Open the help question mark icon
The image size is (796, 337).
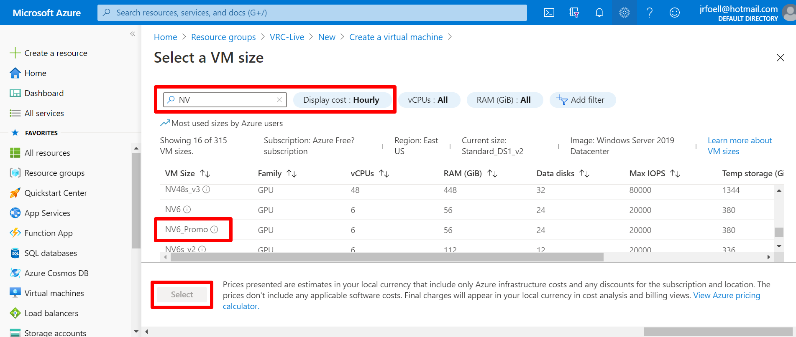pyautogui.click(x=649, y=13)
